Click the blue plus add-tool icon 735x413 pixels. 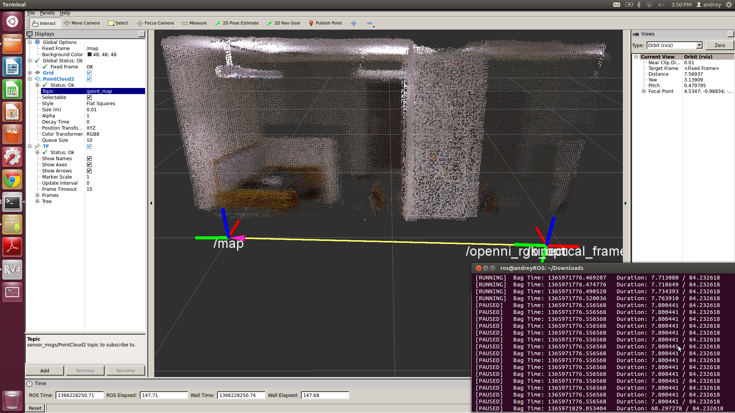[x=354, y=23]
